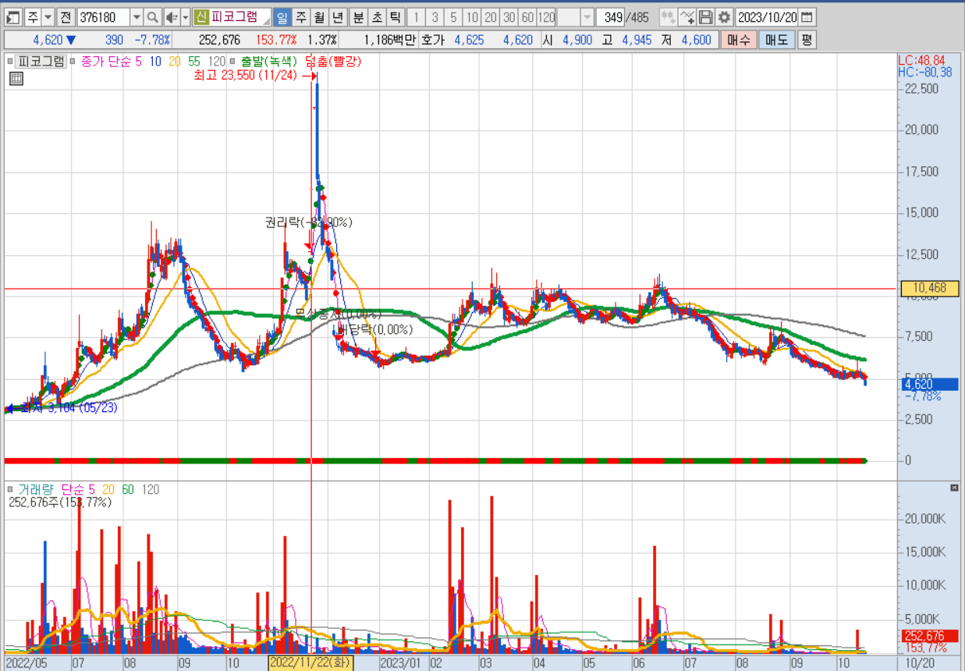Choose the 120 interval button

[546, 17]
